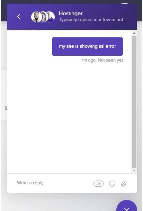Click the third agent avatar
The image size is (143, 211).
51,17
